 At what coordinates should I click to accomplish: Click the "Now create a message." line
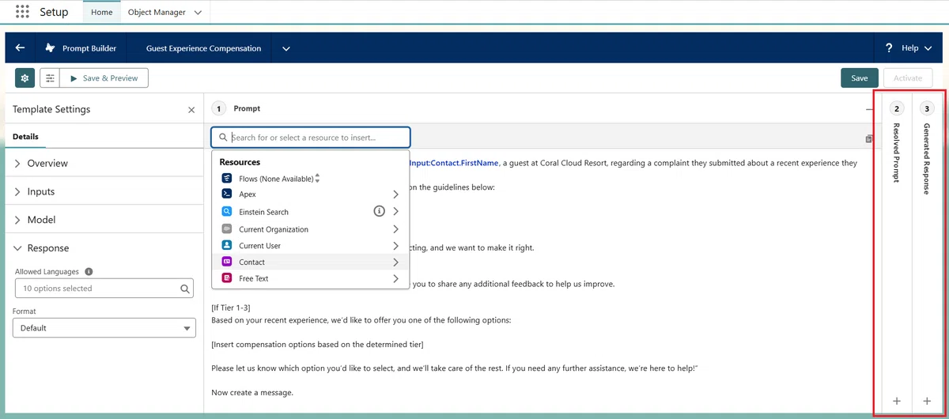[x=252, y=393]
